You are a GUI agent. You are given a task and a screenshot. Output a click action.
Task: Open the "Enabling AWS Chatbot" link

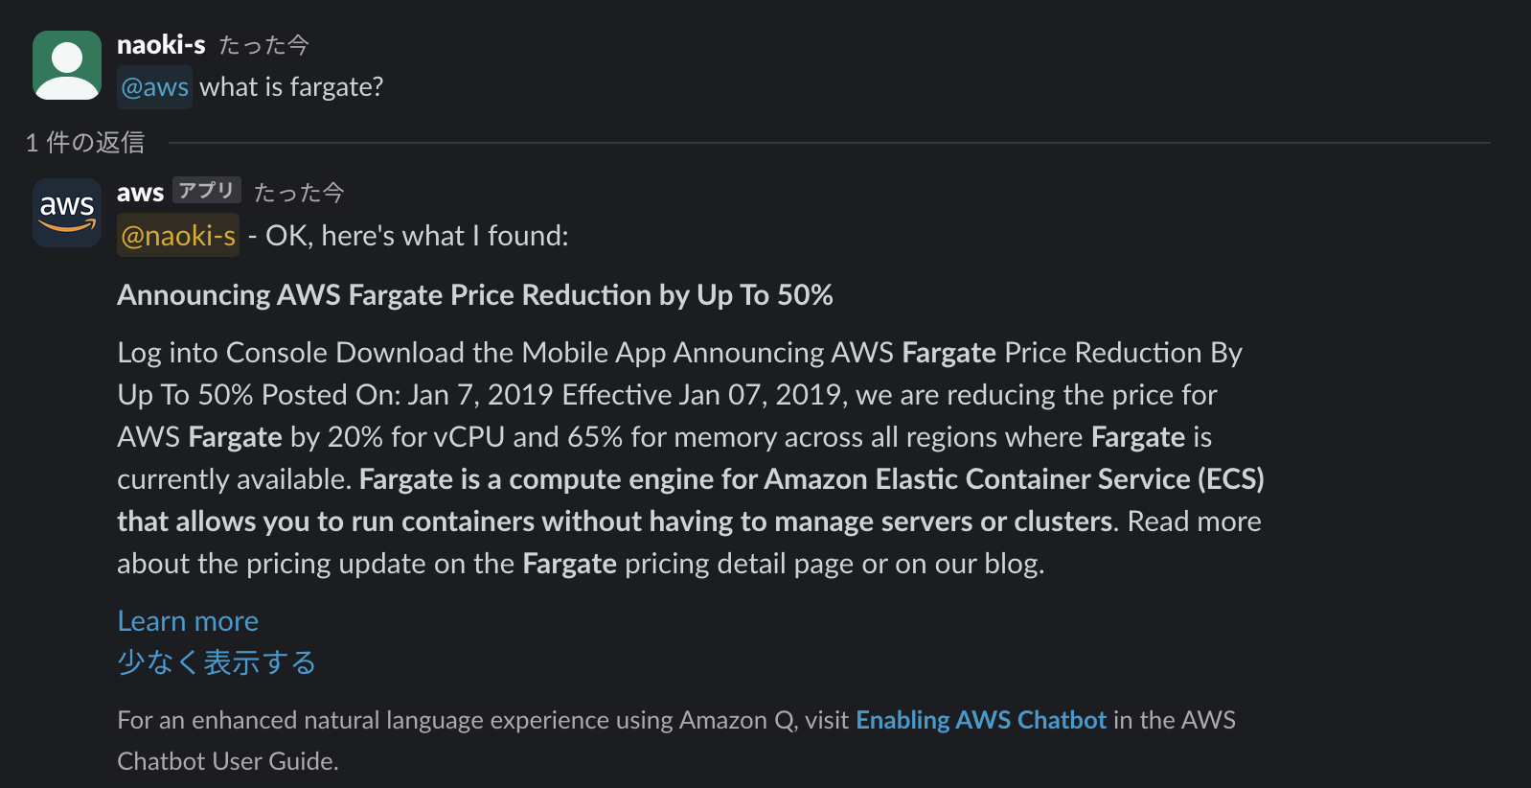point(980,720)
